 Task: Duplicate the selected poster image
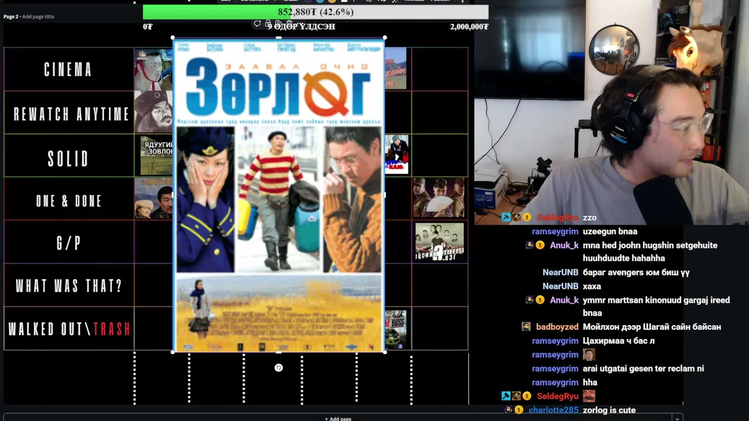(x=279, y=24)
